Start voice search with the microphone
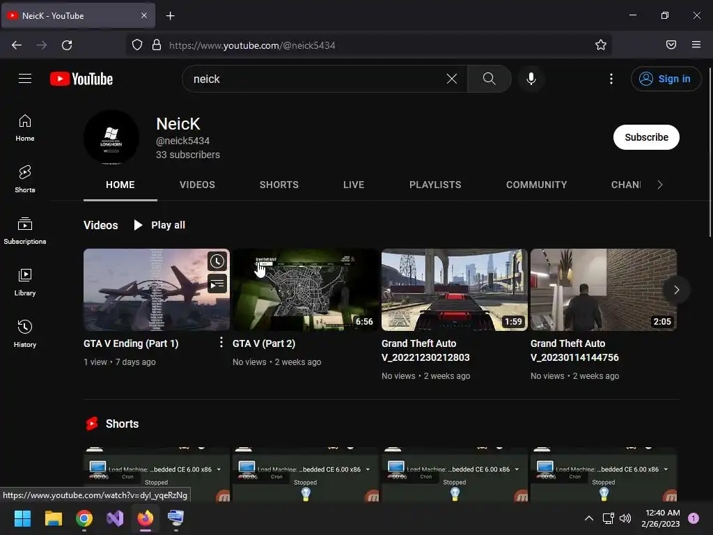Viewport: 713px width, 535px height. (531, 79)
